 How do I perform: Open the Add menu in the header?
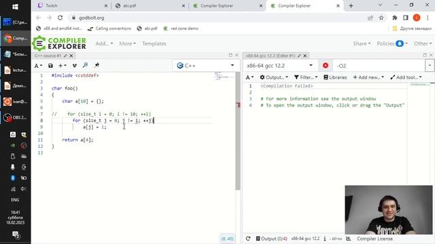click(x=104, y=43)
